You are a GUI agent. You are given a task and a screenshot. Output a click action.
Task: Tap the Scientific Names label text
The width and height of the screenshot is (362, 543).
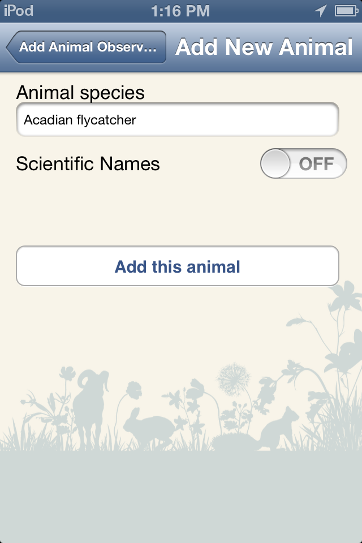[88, 164]
